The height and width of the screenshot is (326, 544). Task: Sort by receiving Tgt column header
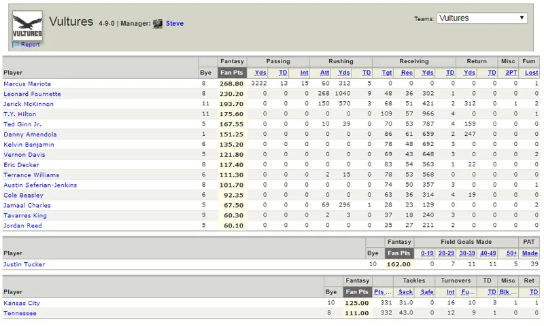(x=386, y=73)
